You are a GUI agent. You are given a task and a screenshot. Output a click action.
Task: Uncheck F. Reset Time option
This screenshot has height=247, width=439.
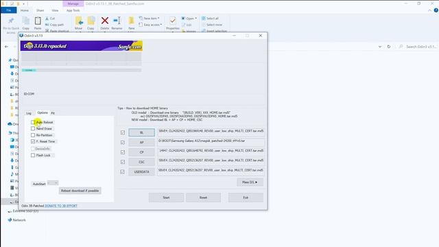[x=33, y=141]
